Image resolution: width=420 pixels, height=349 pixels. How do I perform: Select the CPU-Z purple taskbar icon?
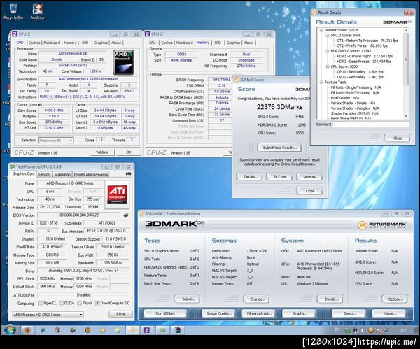[x=146, y=330]
